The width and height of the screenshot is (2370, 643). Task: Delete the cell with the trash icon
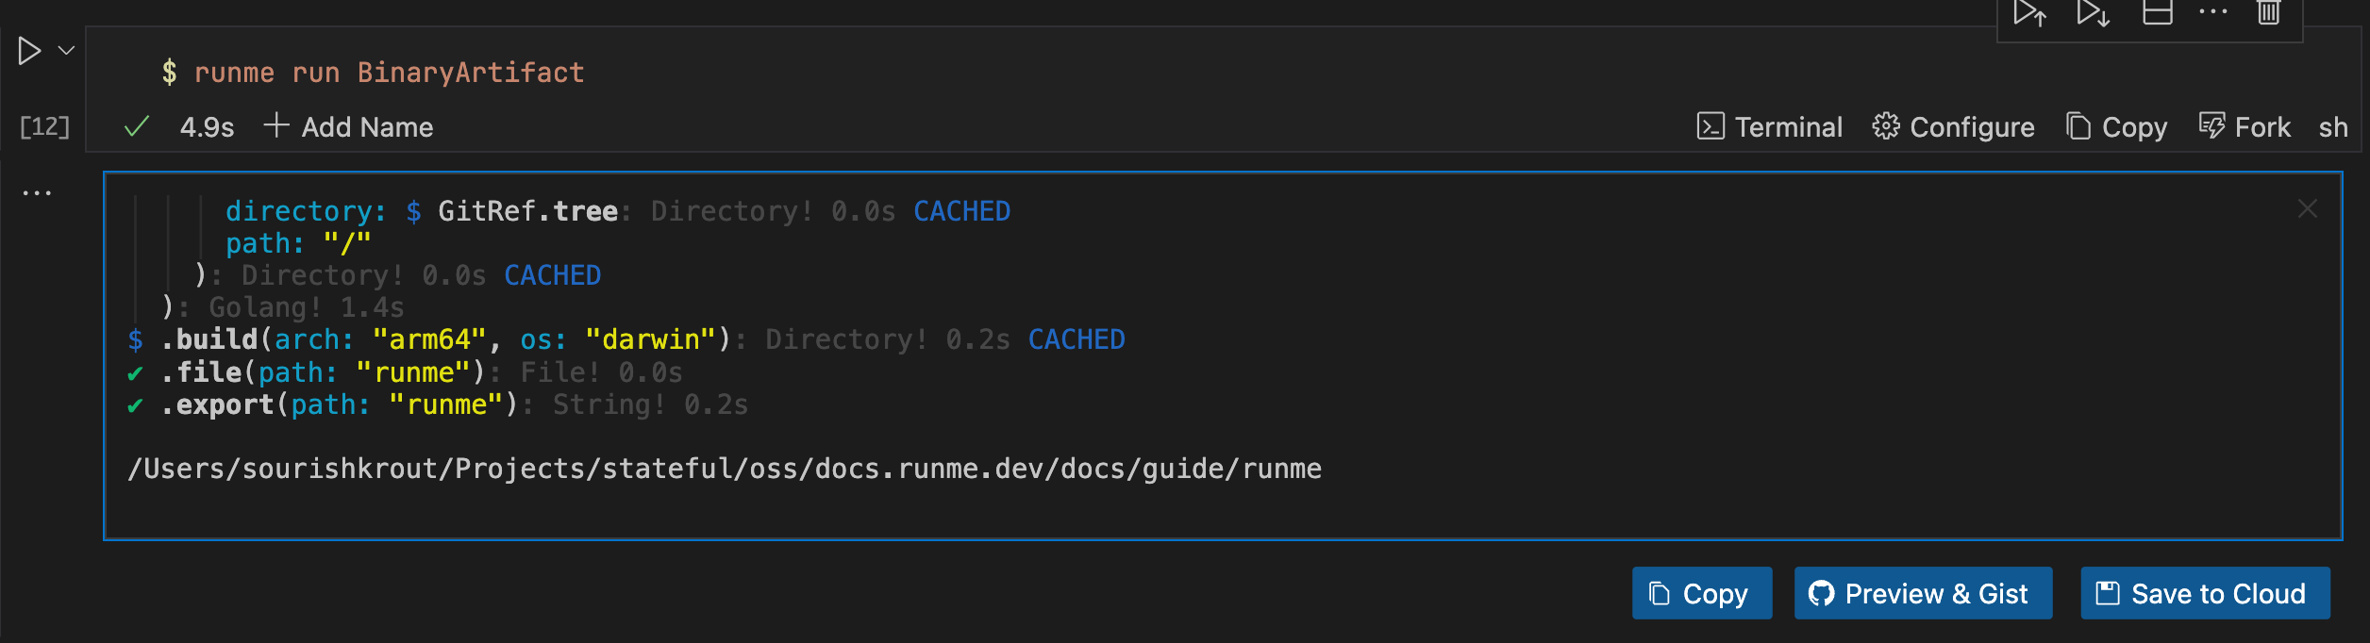pyautogui.click(x=2268, y=13)
